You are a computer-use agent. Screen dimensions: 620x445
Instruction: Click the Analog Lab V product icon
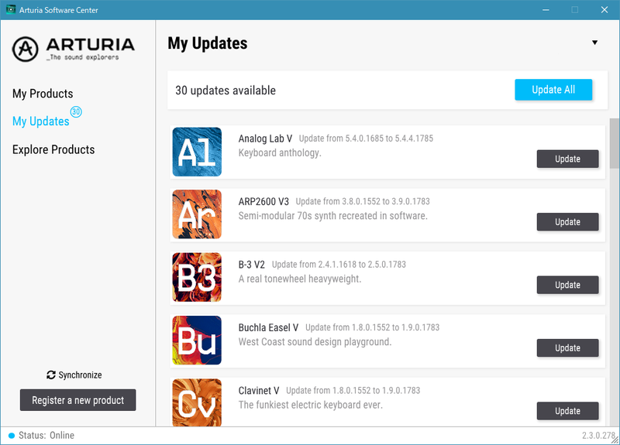pyautogui.click(x=197, y=152)
